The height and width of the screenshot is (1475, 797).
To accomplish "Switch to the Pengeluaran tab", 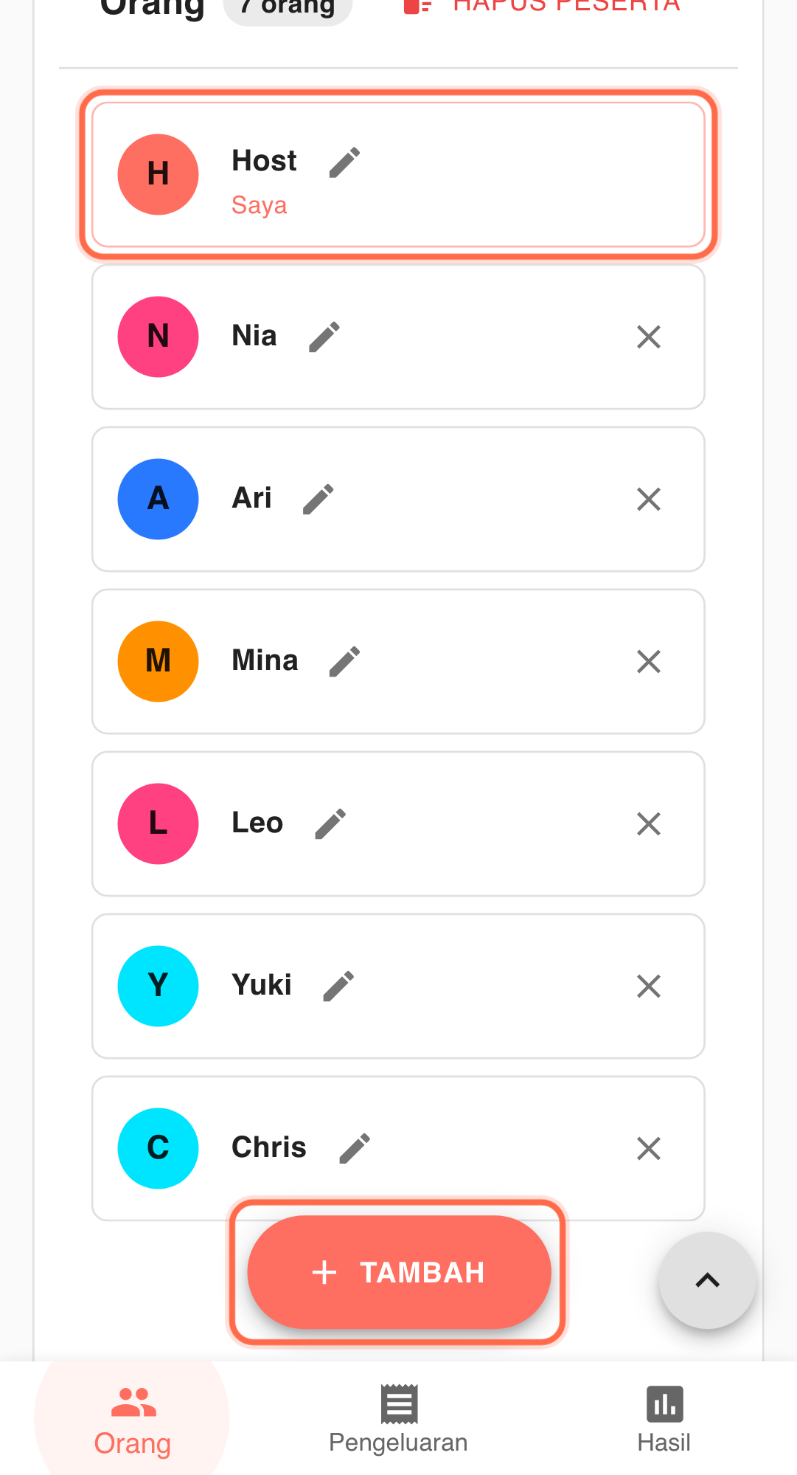I will [398, 1420].
